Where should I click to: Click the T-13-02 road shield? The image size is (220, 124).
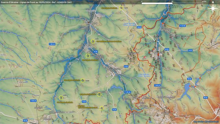tap(183, 26)
